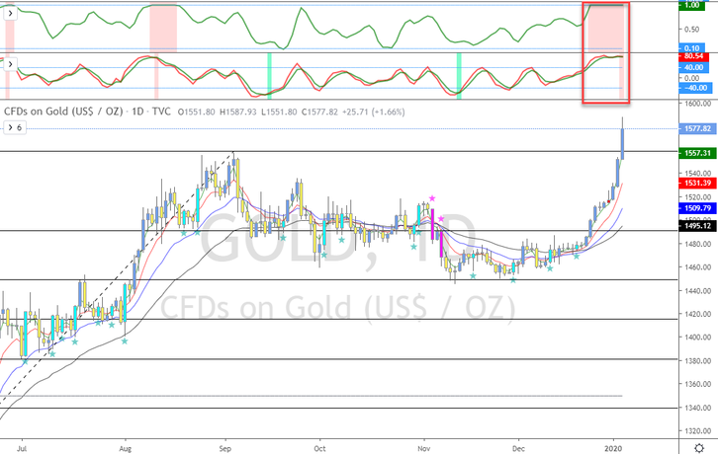
Task: Click the Jul date on time axis
Action: coord(22,449)
